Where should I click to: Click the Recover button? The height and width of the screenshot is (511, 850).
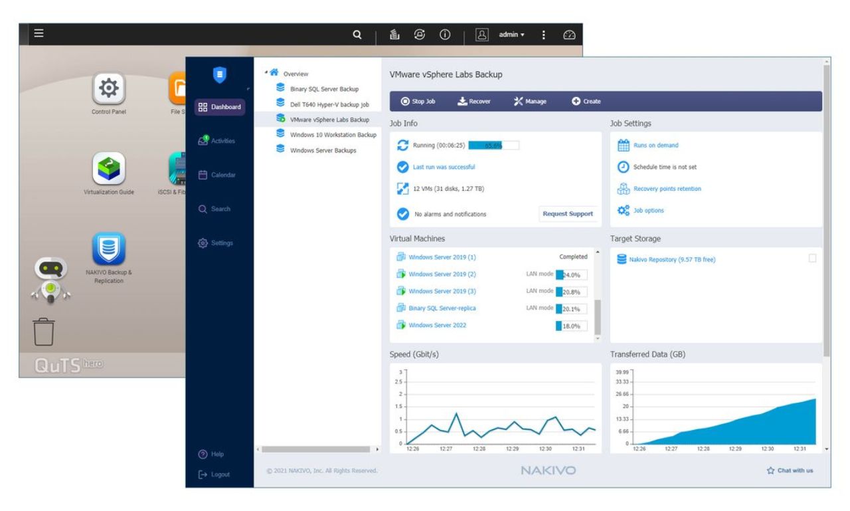coord(474,101)
